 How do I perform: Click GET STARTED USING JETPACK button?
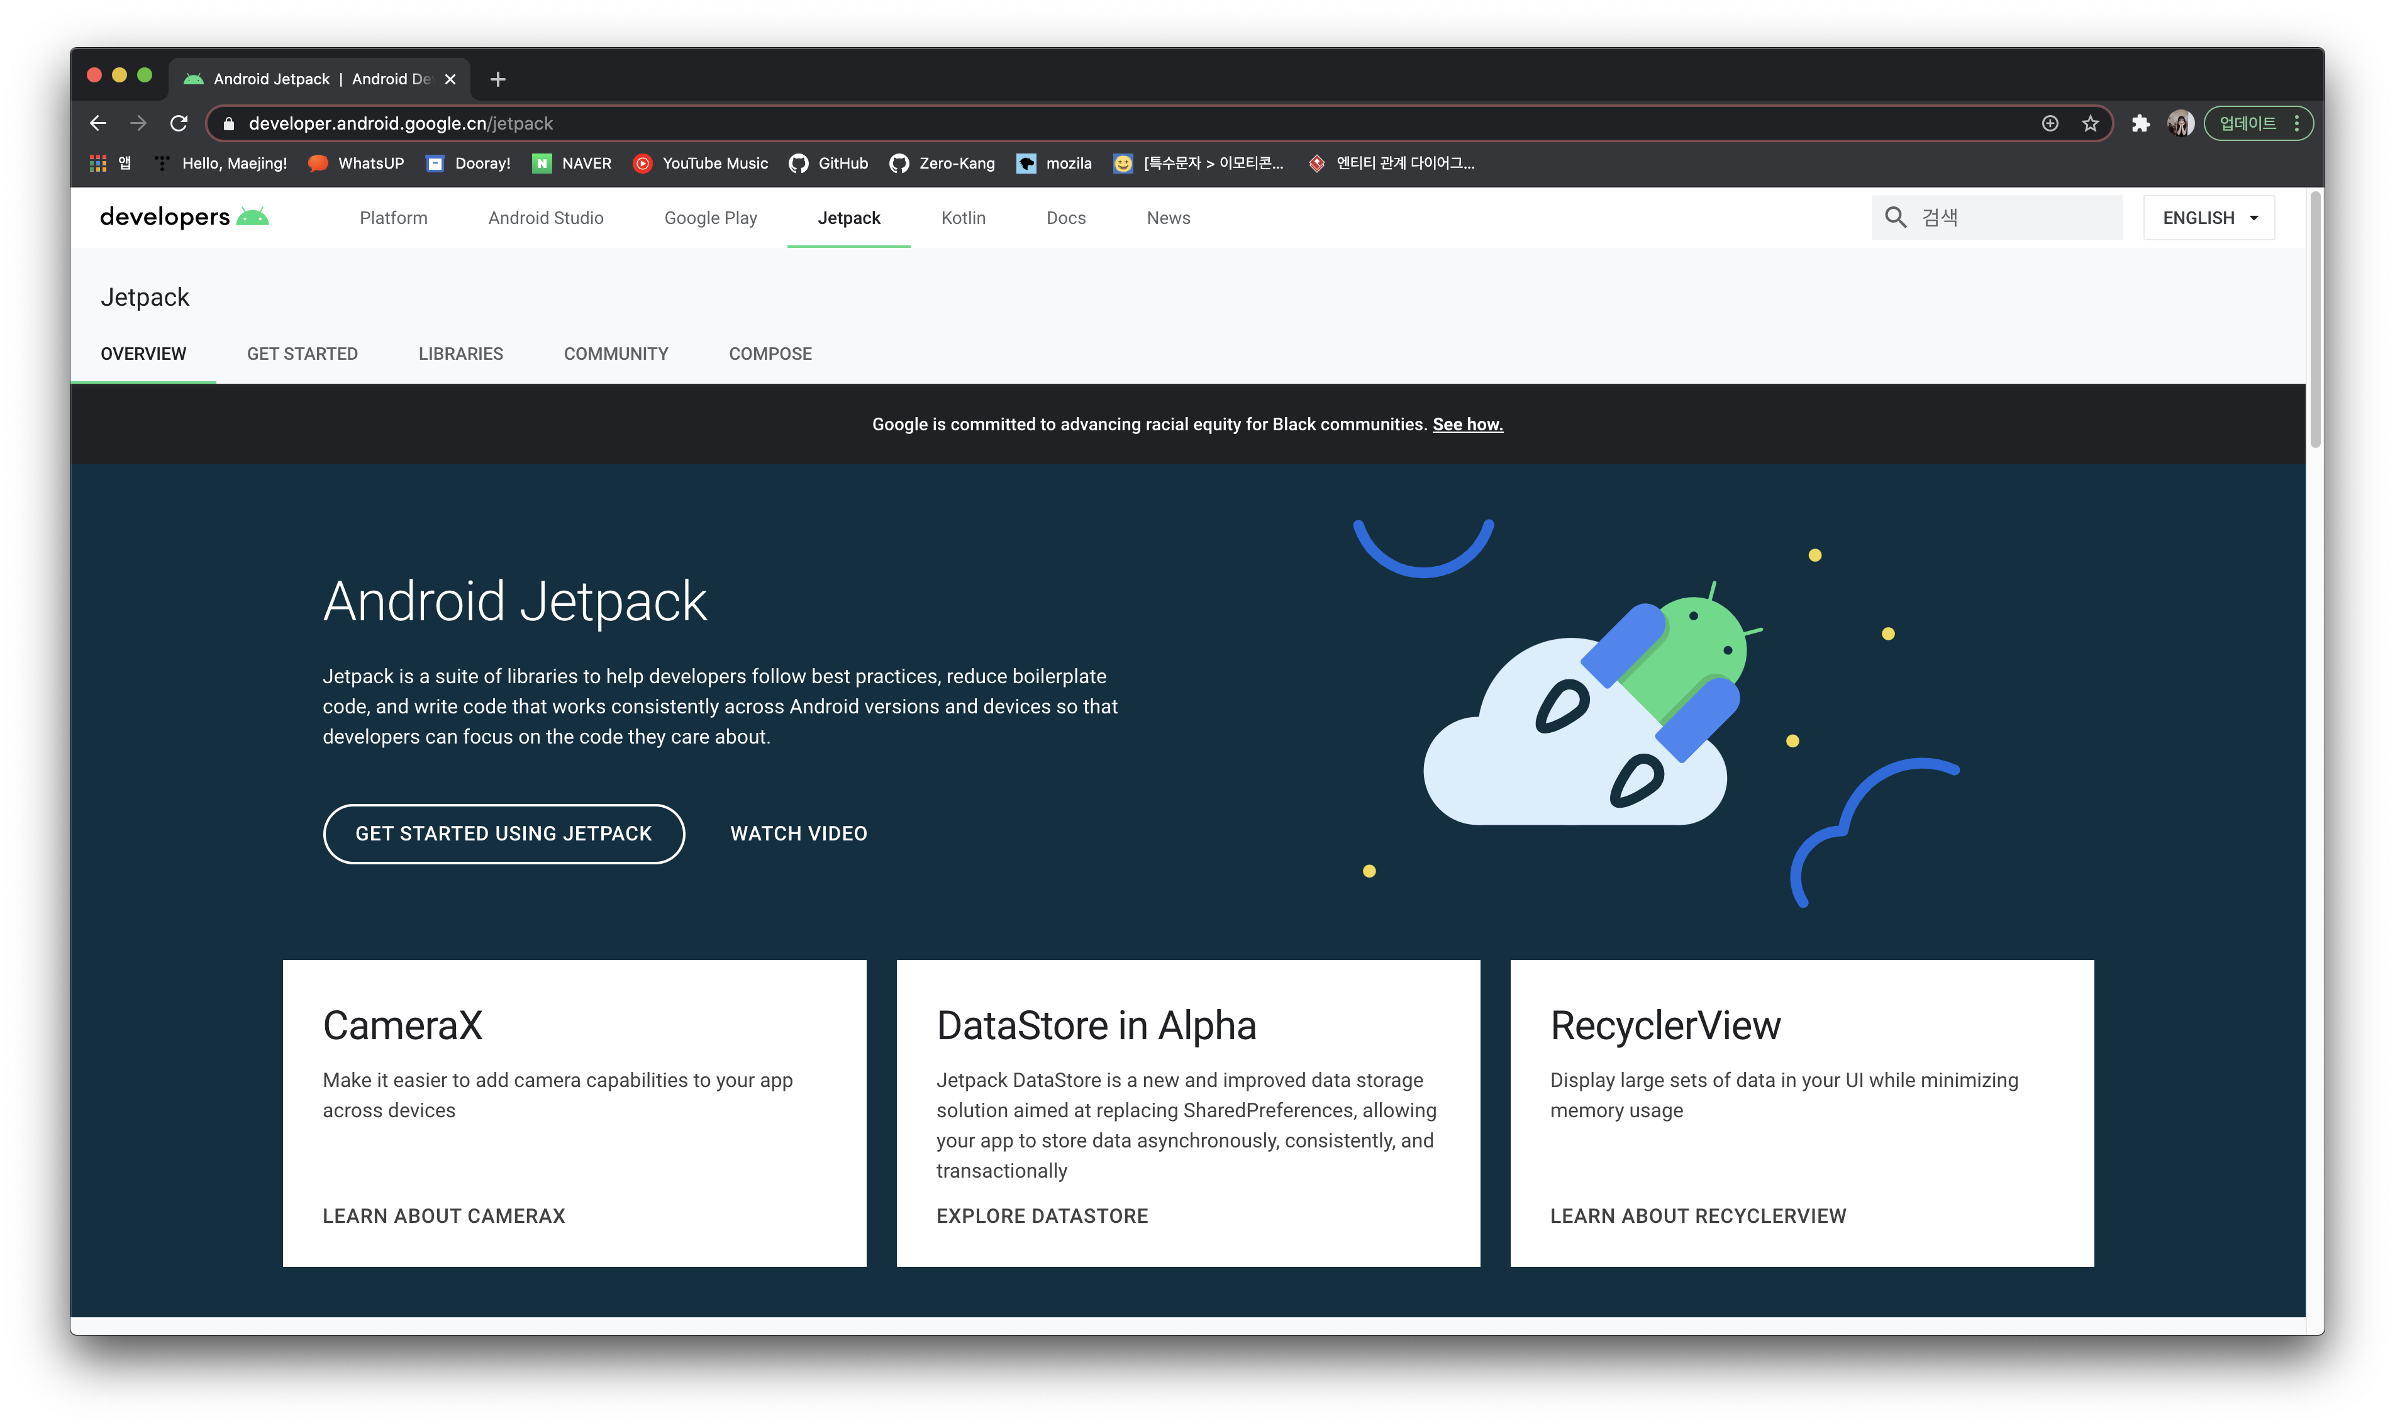[x=504, y=834]
